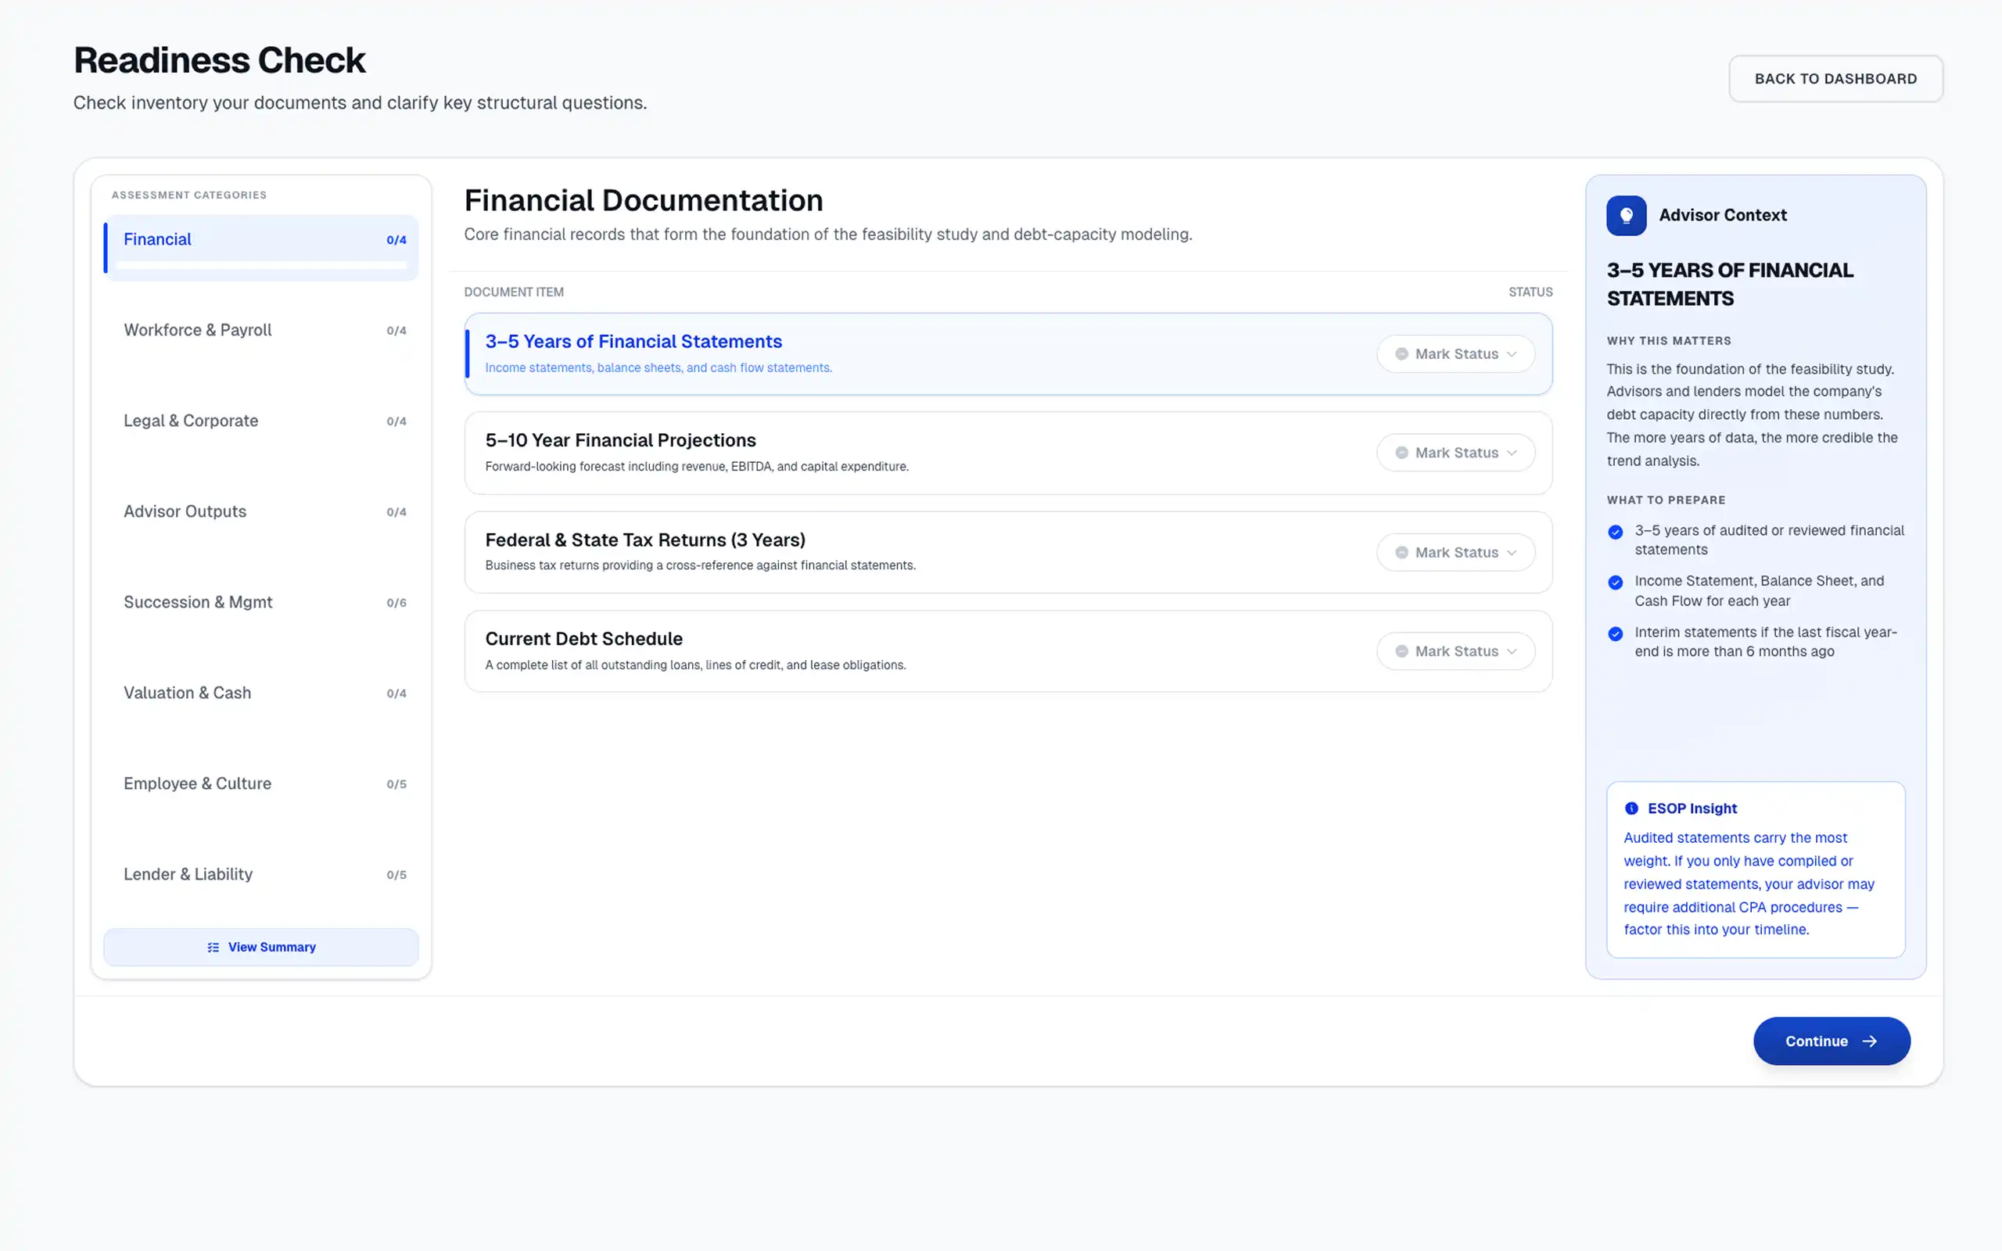
Task: Select 5–10 Year Financial Projections item
Action: [1007, 453]
